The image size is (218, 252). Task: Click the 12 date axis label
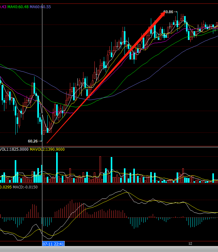coord(190,244)
